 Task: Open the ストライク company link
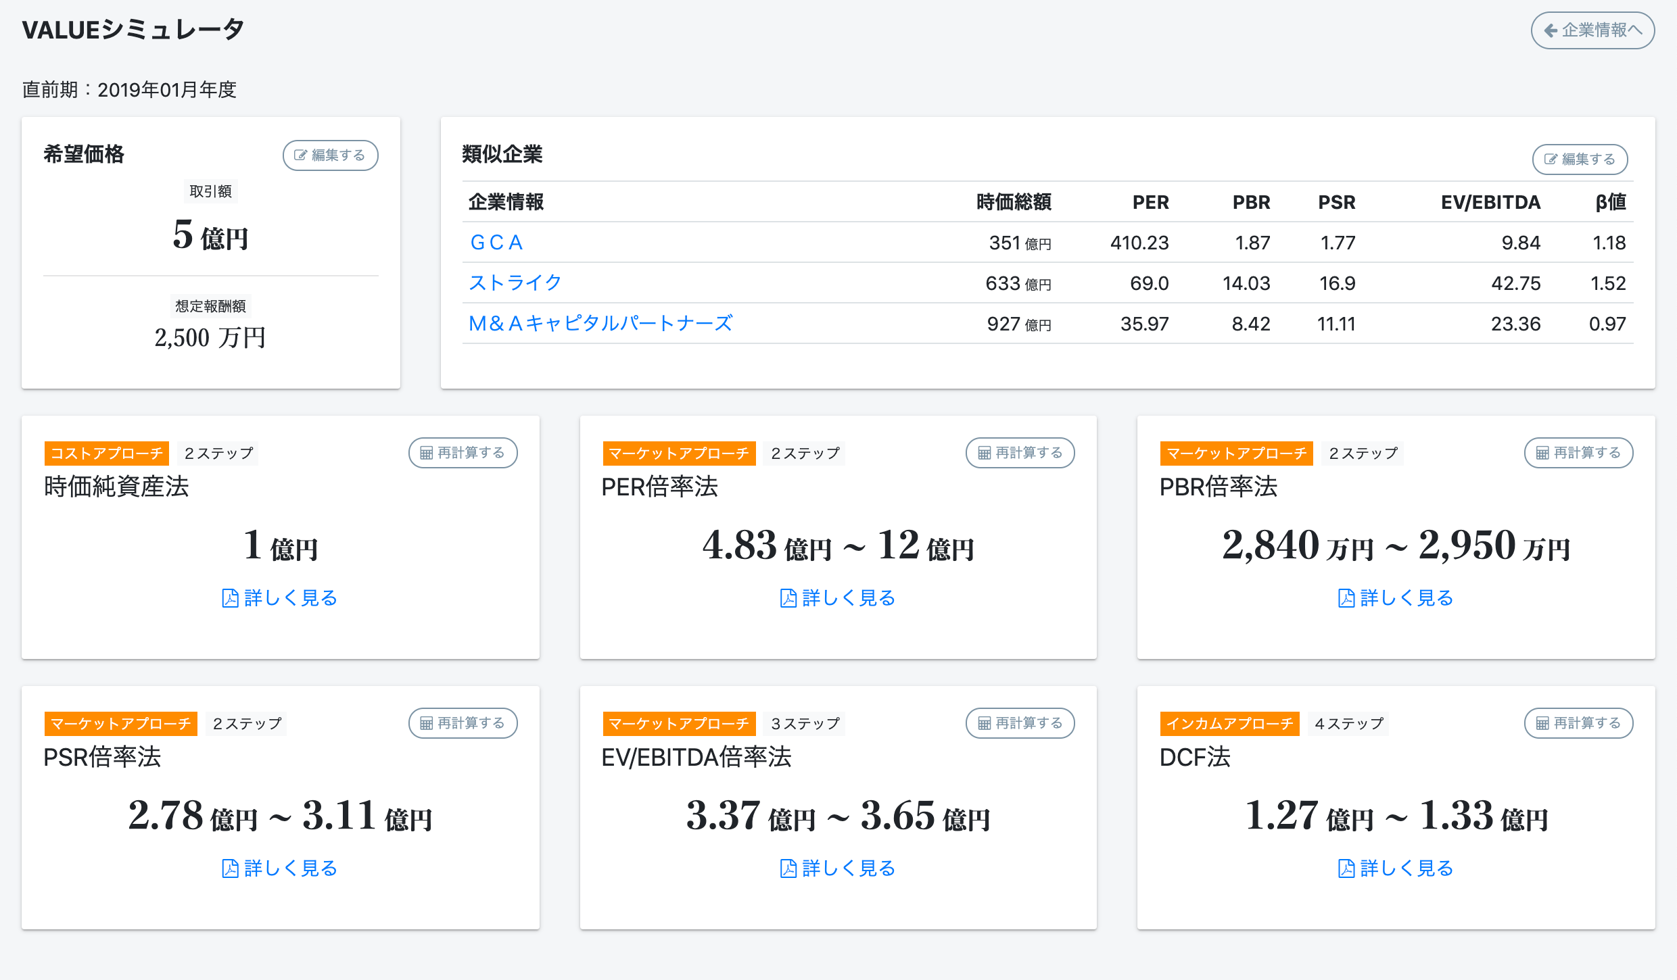coord(515,283)
